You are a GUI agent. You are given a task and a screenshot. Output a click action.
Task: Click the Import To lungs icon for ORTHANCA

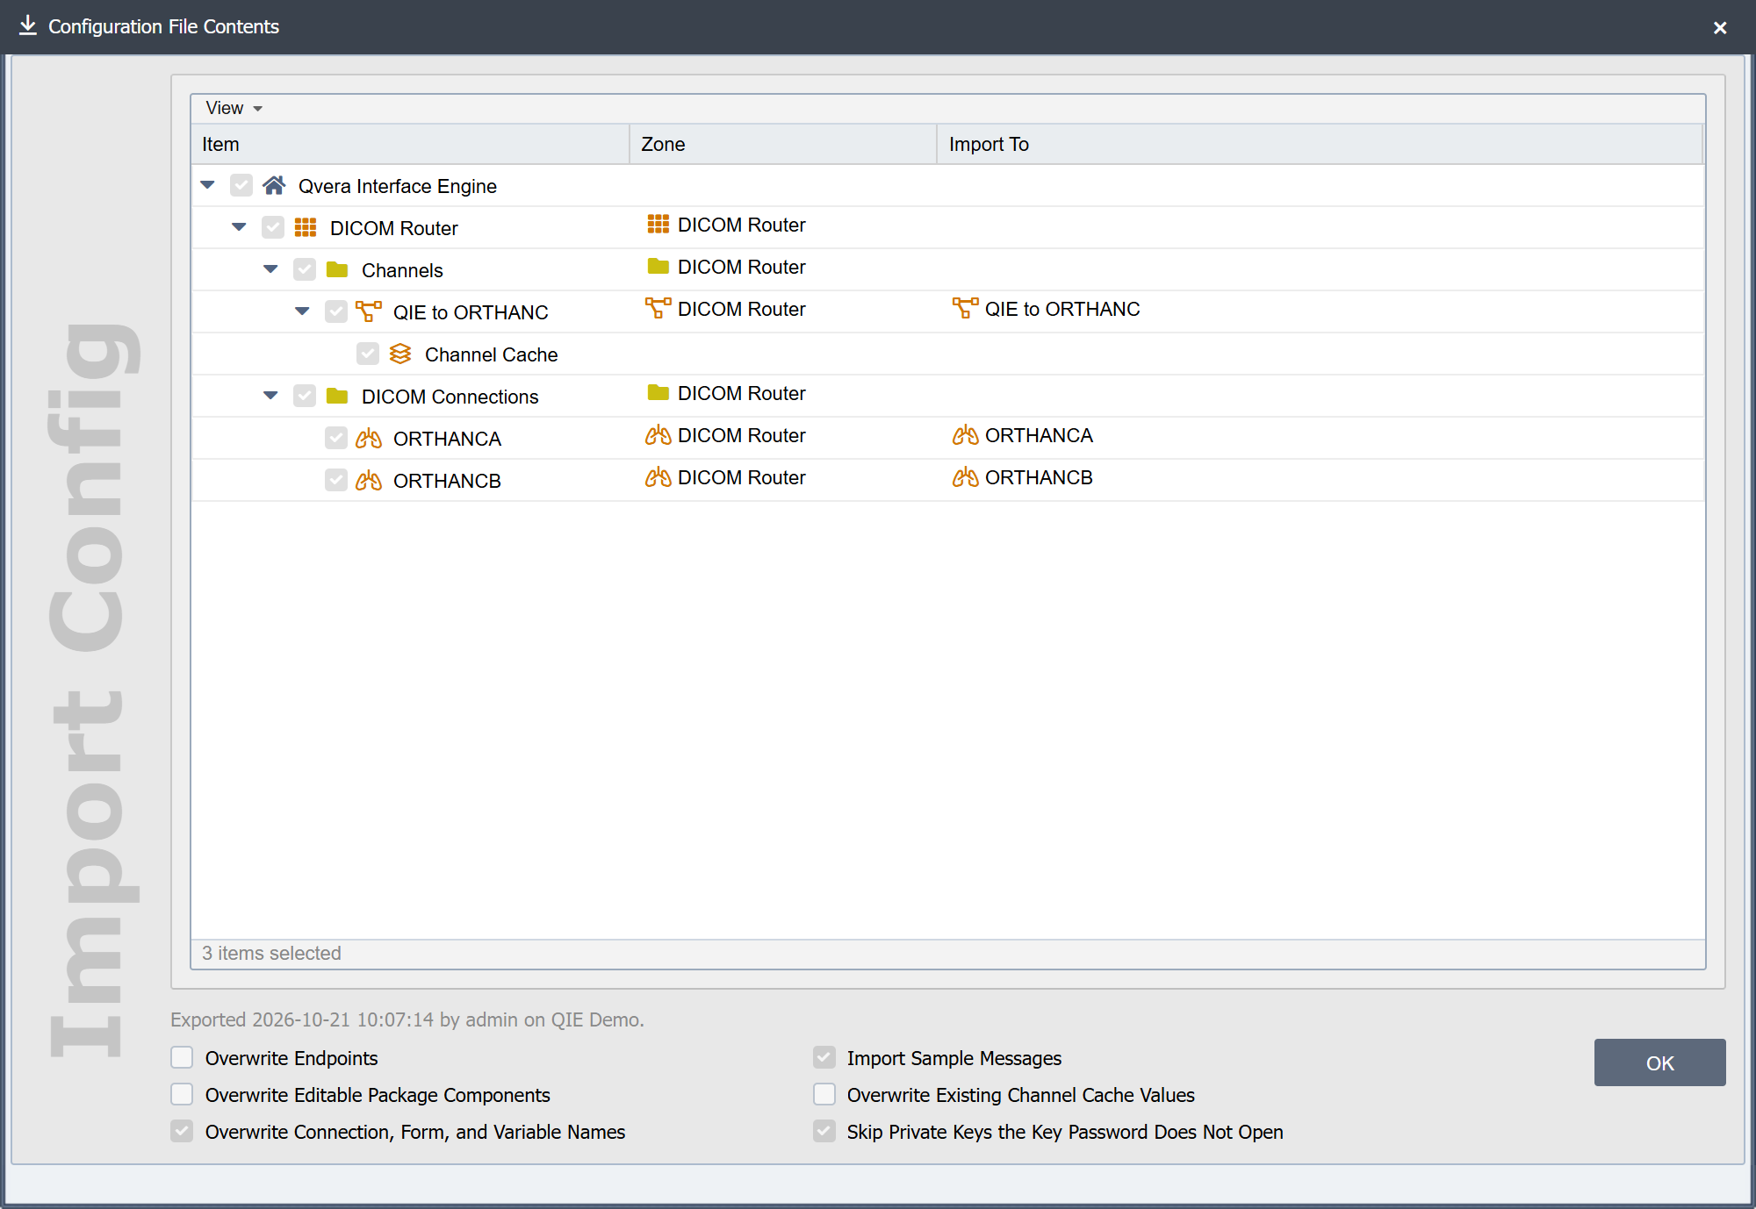coord(966,434)
